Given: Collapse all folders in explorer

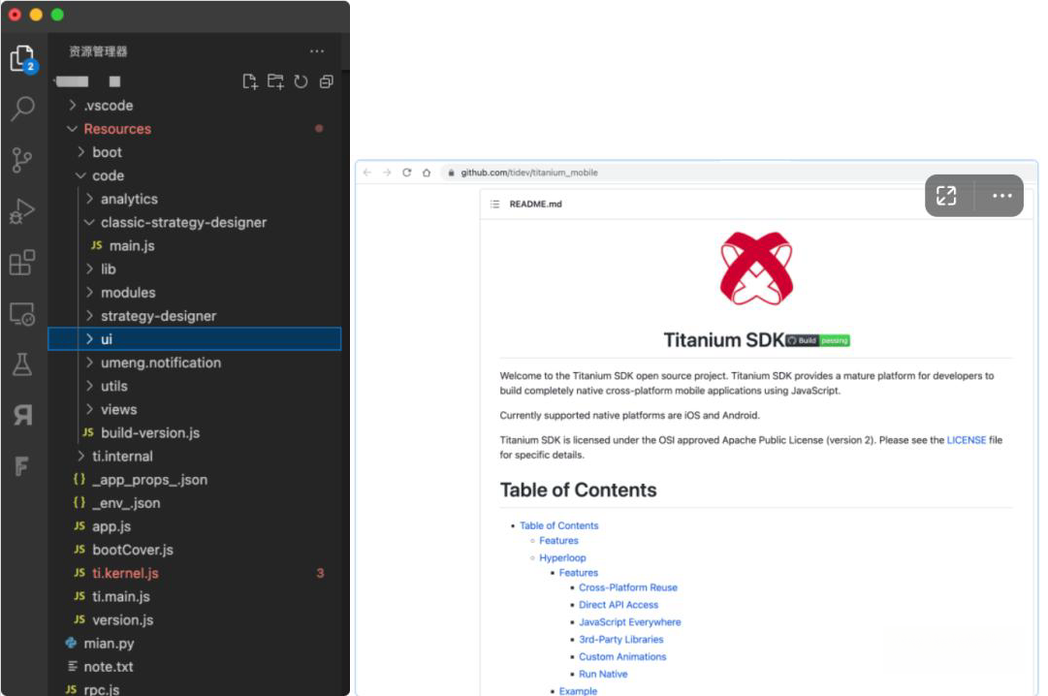Looking at the screenshot, I should tap(326, 81).
